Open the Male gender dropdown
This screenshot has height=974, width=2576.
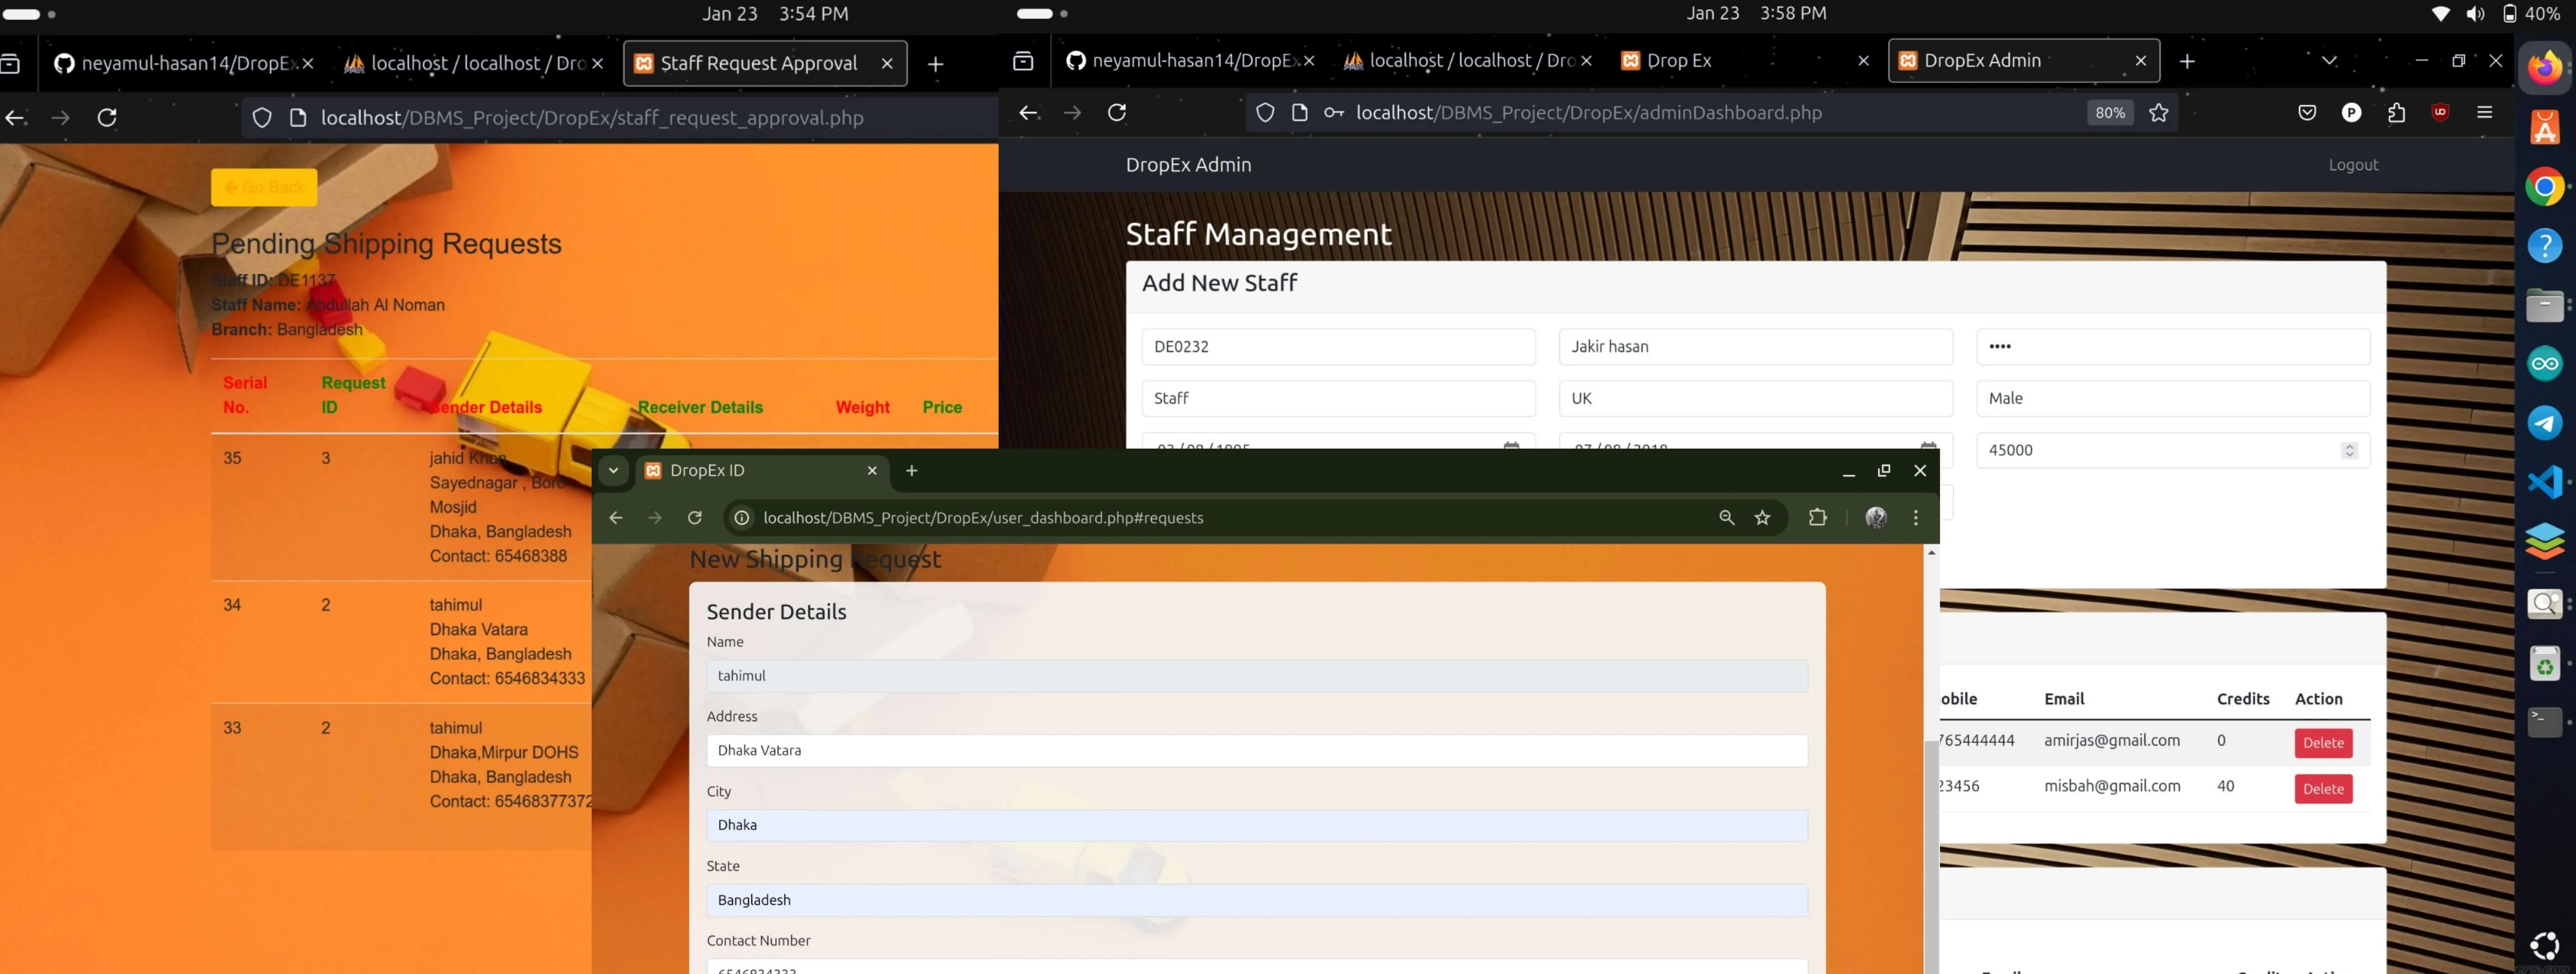[x=2173, y=398]
